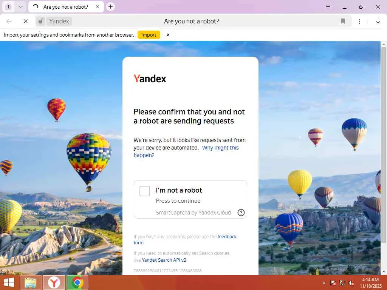
Task: Open the Yandex Search API v2 link
Action: tap(164, 260)
